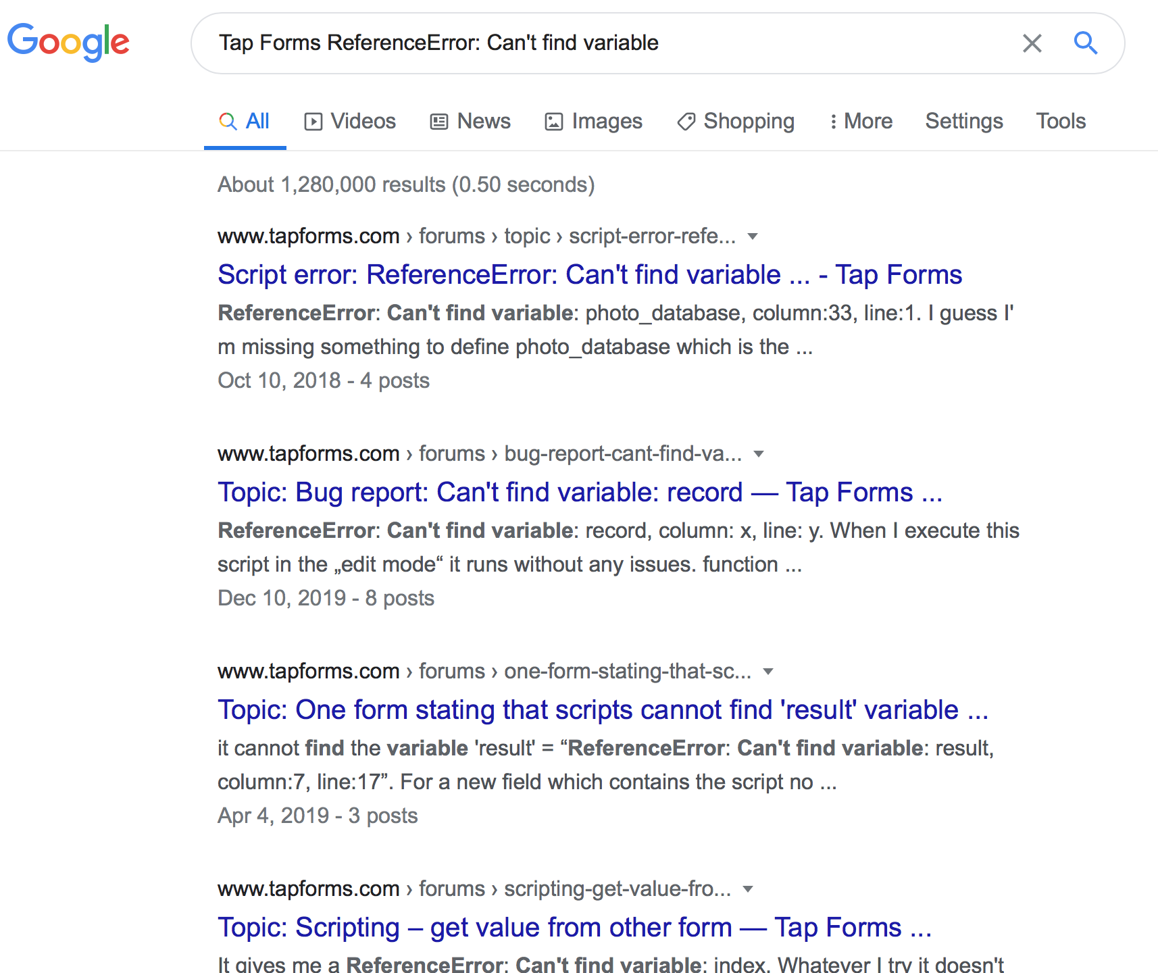Open 'Topic: Bug report: Can't find variable' link
Viewport: 1158px width, 973px height.
(x=579, y=493)
